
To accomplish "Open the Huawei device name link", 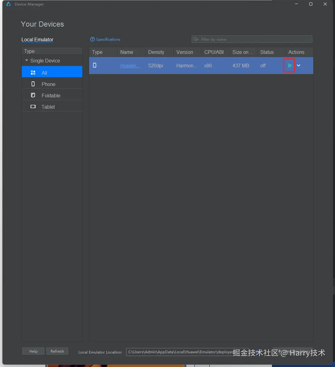I will coord(130,66).
